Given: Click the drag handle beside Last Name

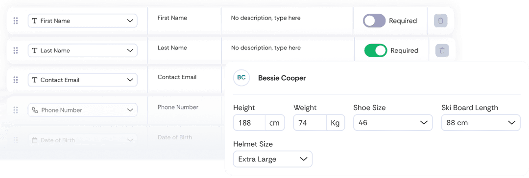Looking at the screenshot, I should [16, 50].
